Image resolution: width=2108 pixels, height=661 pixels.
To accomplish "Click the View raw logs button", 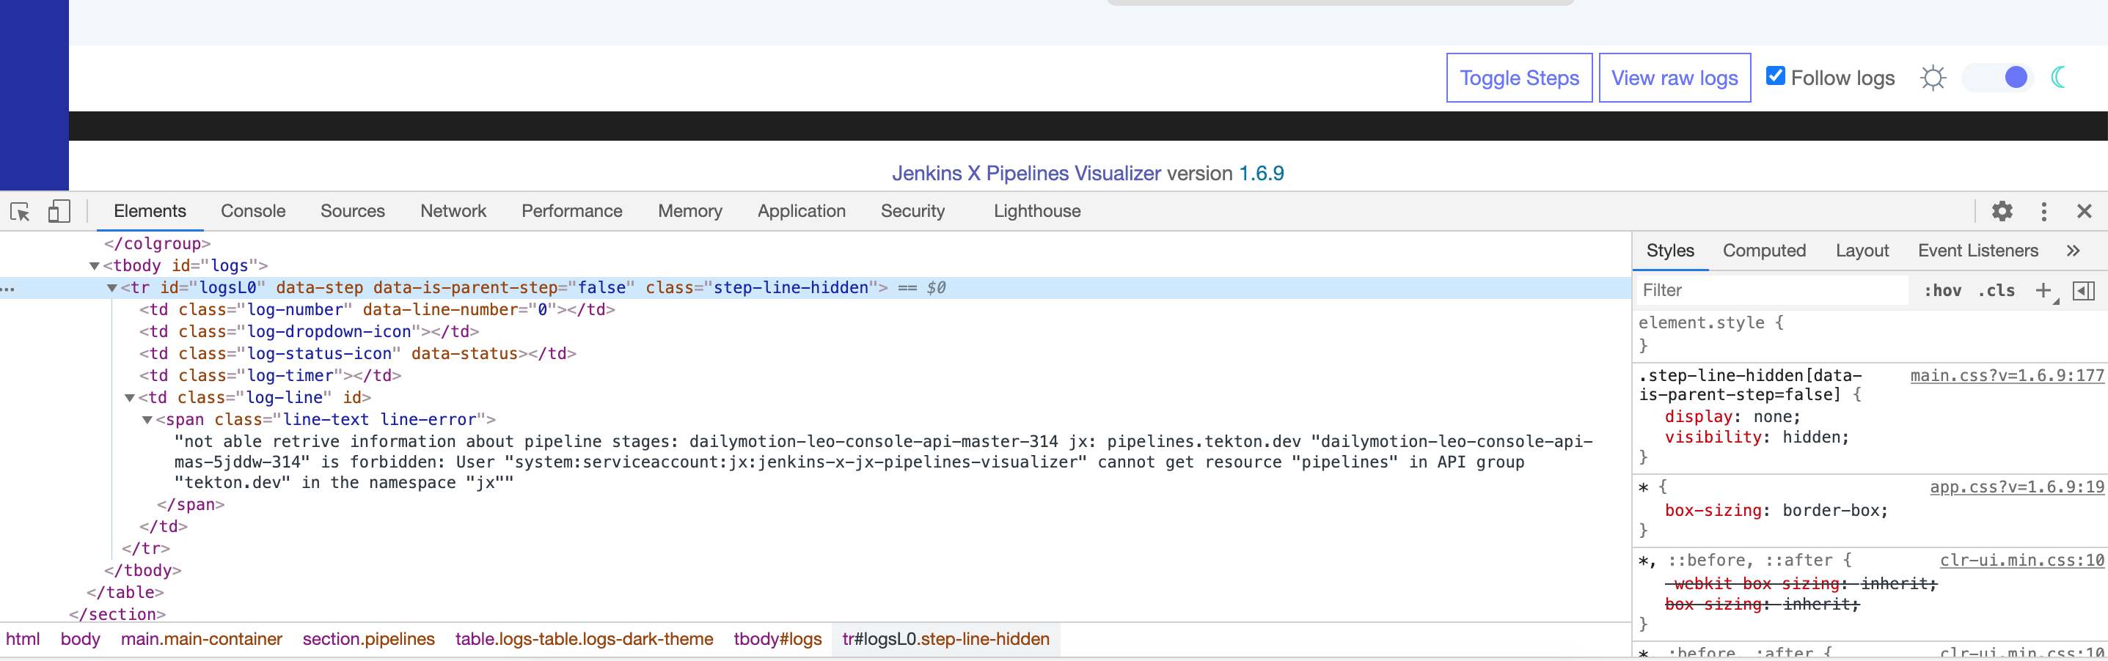I will [x=1675, y=77].
